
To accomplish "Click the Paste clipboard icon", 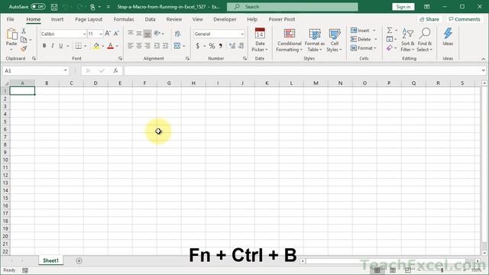I will 11,34.
